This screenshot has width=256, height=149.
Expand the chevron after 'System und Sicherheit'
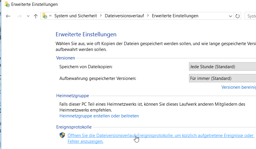coord(101,16)
